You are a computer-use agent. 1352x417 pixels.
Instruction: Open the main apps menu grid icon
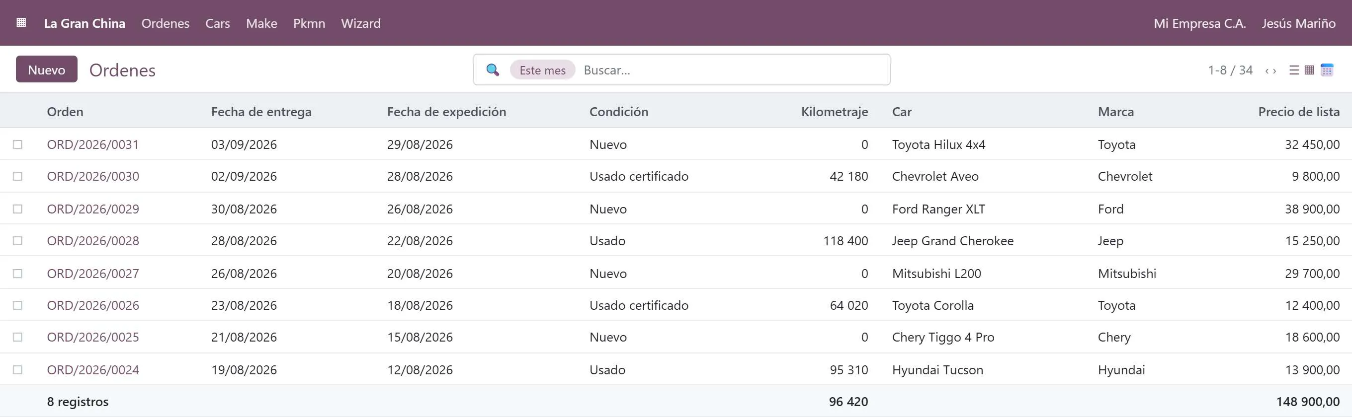[x=21, y=22]
